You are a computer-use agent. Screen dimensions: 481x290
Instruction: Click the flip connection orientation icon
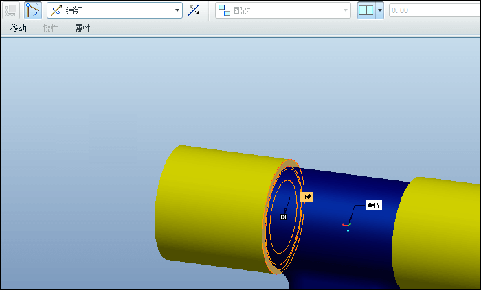pos(194,10)
